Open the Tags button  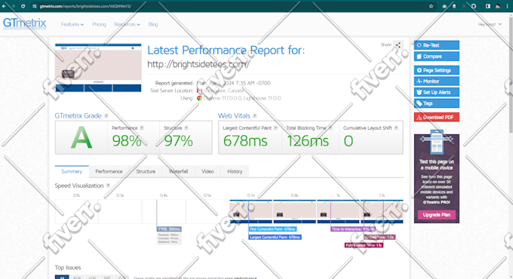coord(437,103)
